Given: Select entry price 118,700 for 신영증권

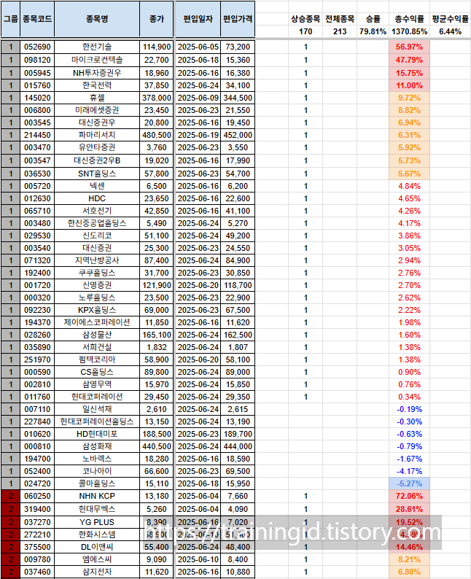Looking at the screenshot, I should pyautogui.click(x=238, y=285).
